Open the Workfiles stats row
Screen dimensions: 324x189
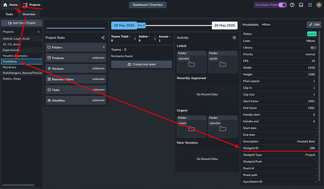pos(76,101)
